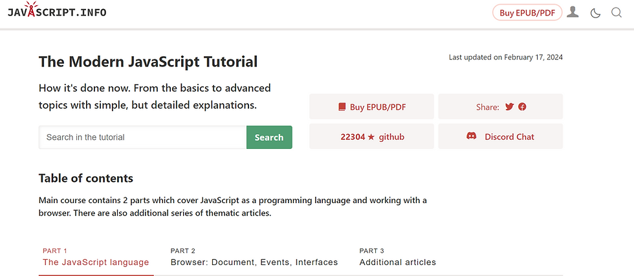Click the large Buy EPUB/PDF panel button
The image size is (634, 276).
click(x=371, y=106)
